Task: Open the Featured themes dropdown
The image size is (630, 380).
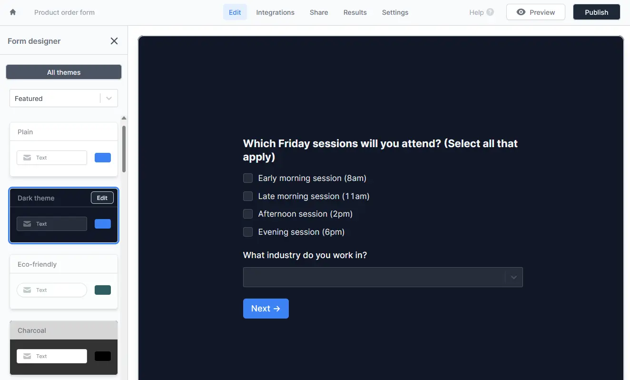Action: point(64,99)
